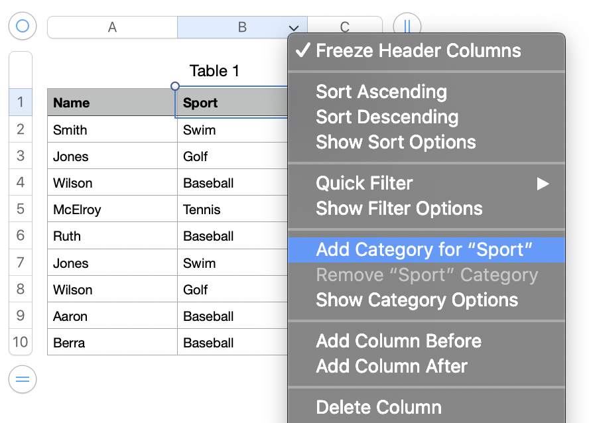Toggle Freeze Header Columns checkmark
This screenshot has height=423, width=589.
click(302, 51)
